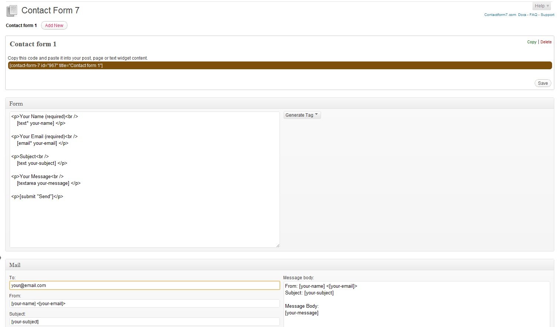Click the Save button

pyautogui.click(x=543, y=83)
